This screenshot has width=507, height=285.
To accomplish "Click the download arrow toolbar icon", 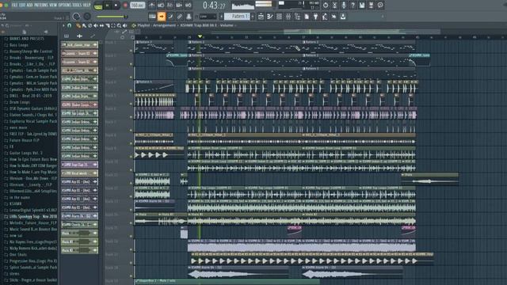I will 343,17.
